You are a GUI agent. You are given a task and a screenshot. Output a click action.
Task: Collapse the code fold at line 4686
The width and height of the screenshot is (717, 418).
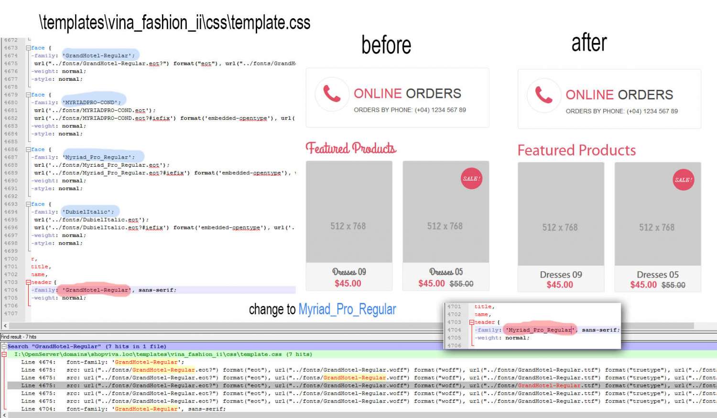click(x=28, y=150)
